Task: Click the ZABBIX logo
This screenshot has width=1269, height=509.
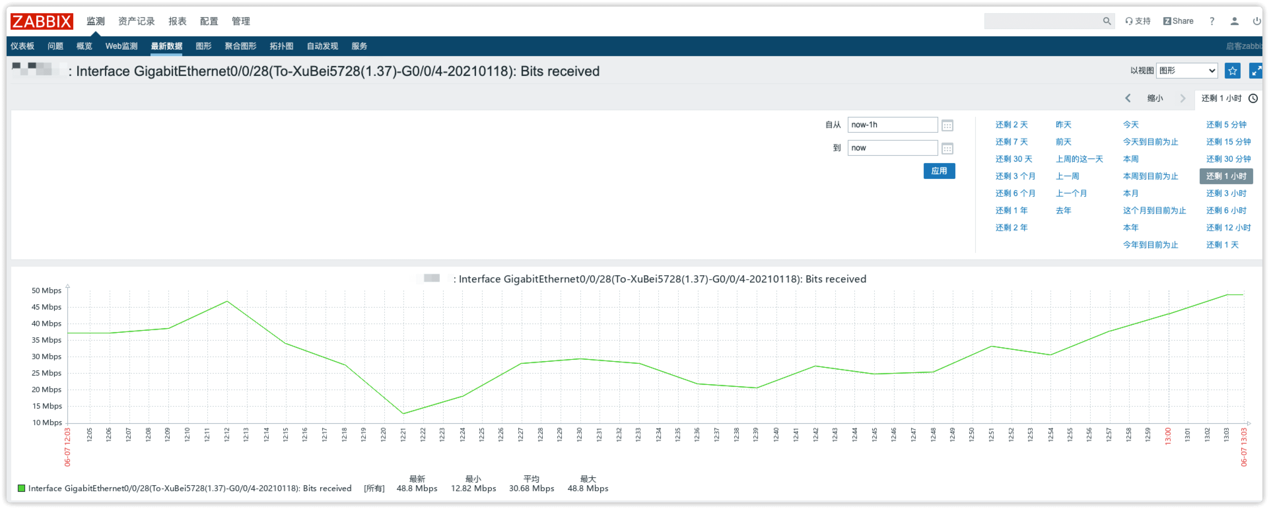Action: tap(42, 21)
